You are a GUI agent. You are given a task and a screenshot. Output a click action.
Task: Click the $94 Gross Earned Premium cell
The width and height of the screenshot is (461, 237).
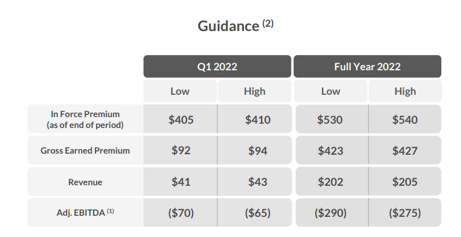[255, 150]
